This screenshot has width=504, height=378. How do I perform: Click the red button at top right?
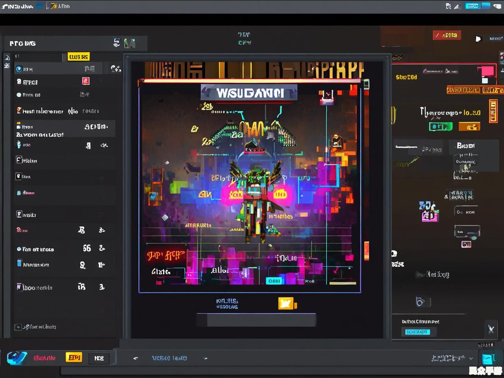pyautogui.click(x=447, y=35)
